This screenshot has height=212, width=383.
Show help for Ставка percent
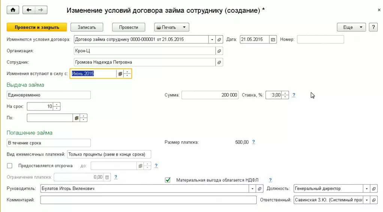point(294,95)
